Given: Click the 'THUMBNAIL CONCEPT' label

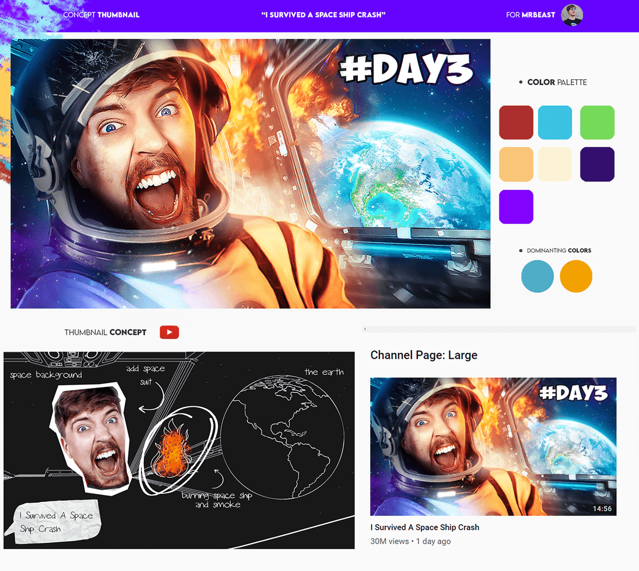Looking at the screenshot, I should 105,332.
